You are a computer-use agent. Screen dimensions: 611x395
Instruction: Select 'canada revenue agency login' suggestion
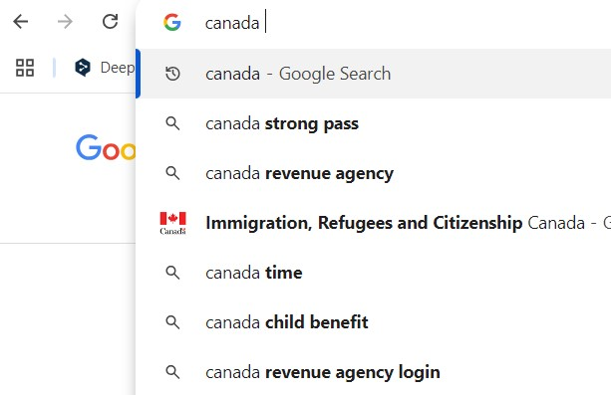click(374, 372)
